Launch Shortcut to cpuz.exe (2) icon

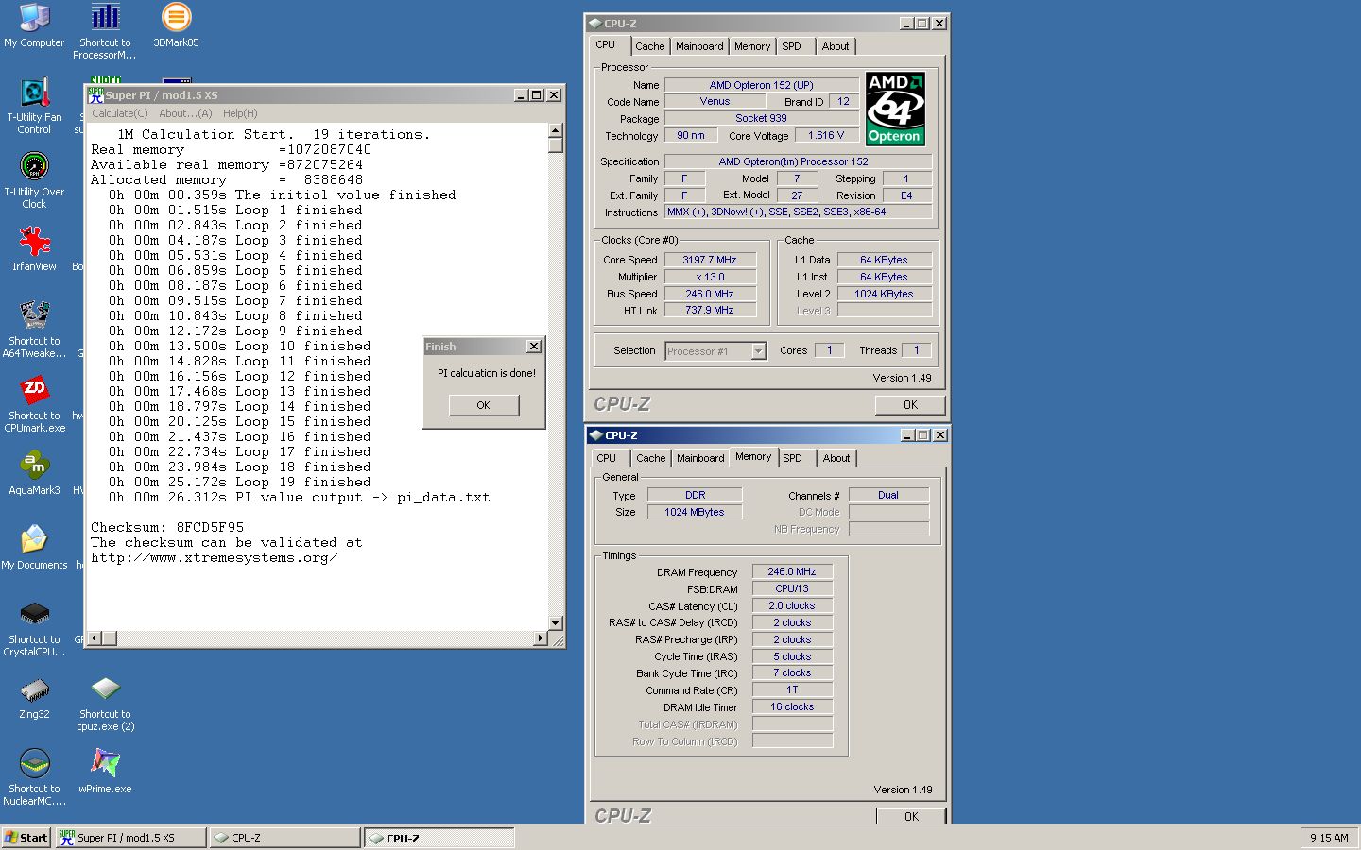click(105, 703)
